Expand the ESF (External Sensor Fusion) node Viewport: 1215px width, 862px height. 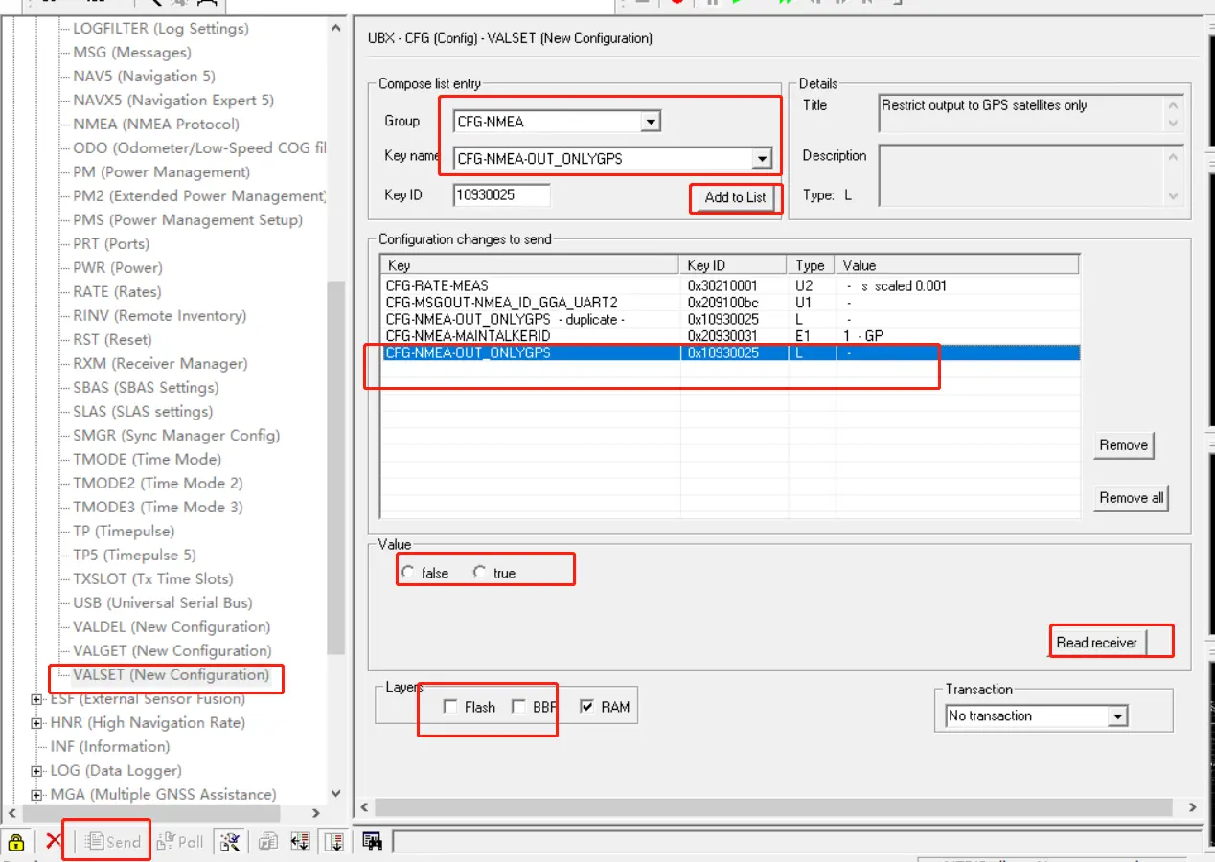(37, 699)
